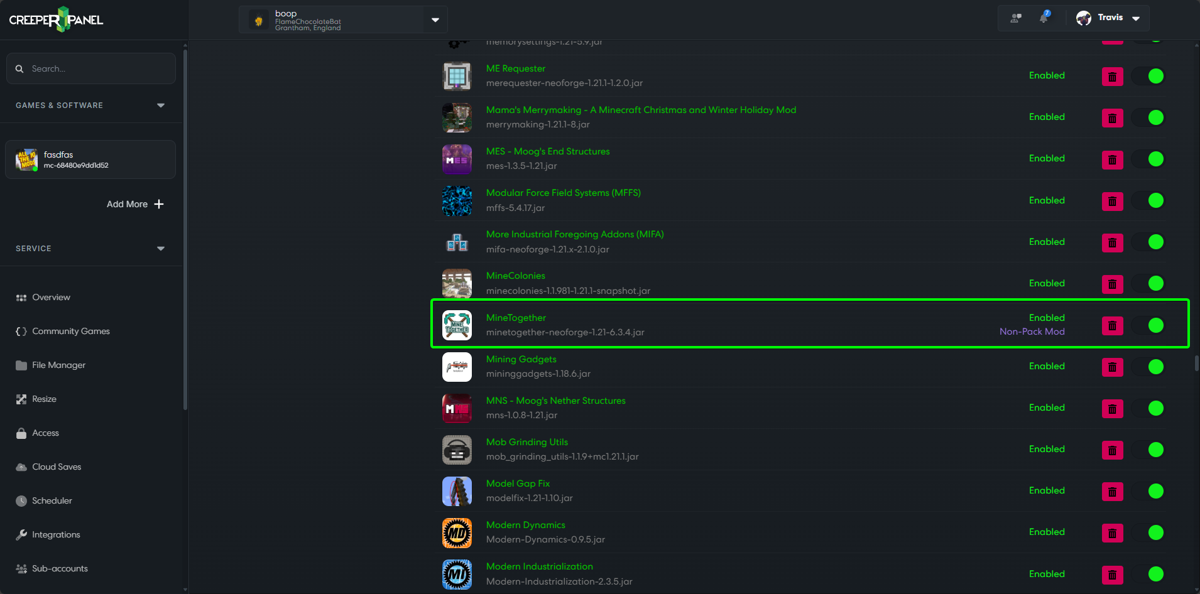Image resolution: width=1200 pixels, height=594 pixels.
Task: Click the MineTogether mod logo thumbnail
Action: pos(457,325)
